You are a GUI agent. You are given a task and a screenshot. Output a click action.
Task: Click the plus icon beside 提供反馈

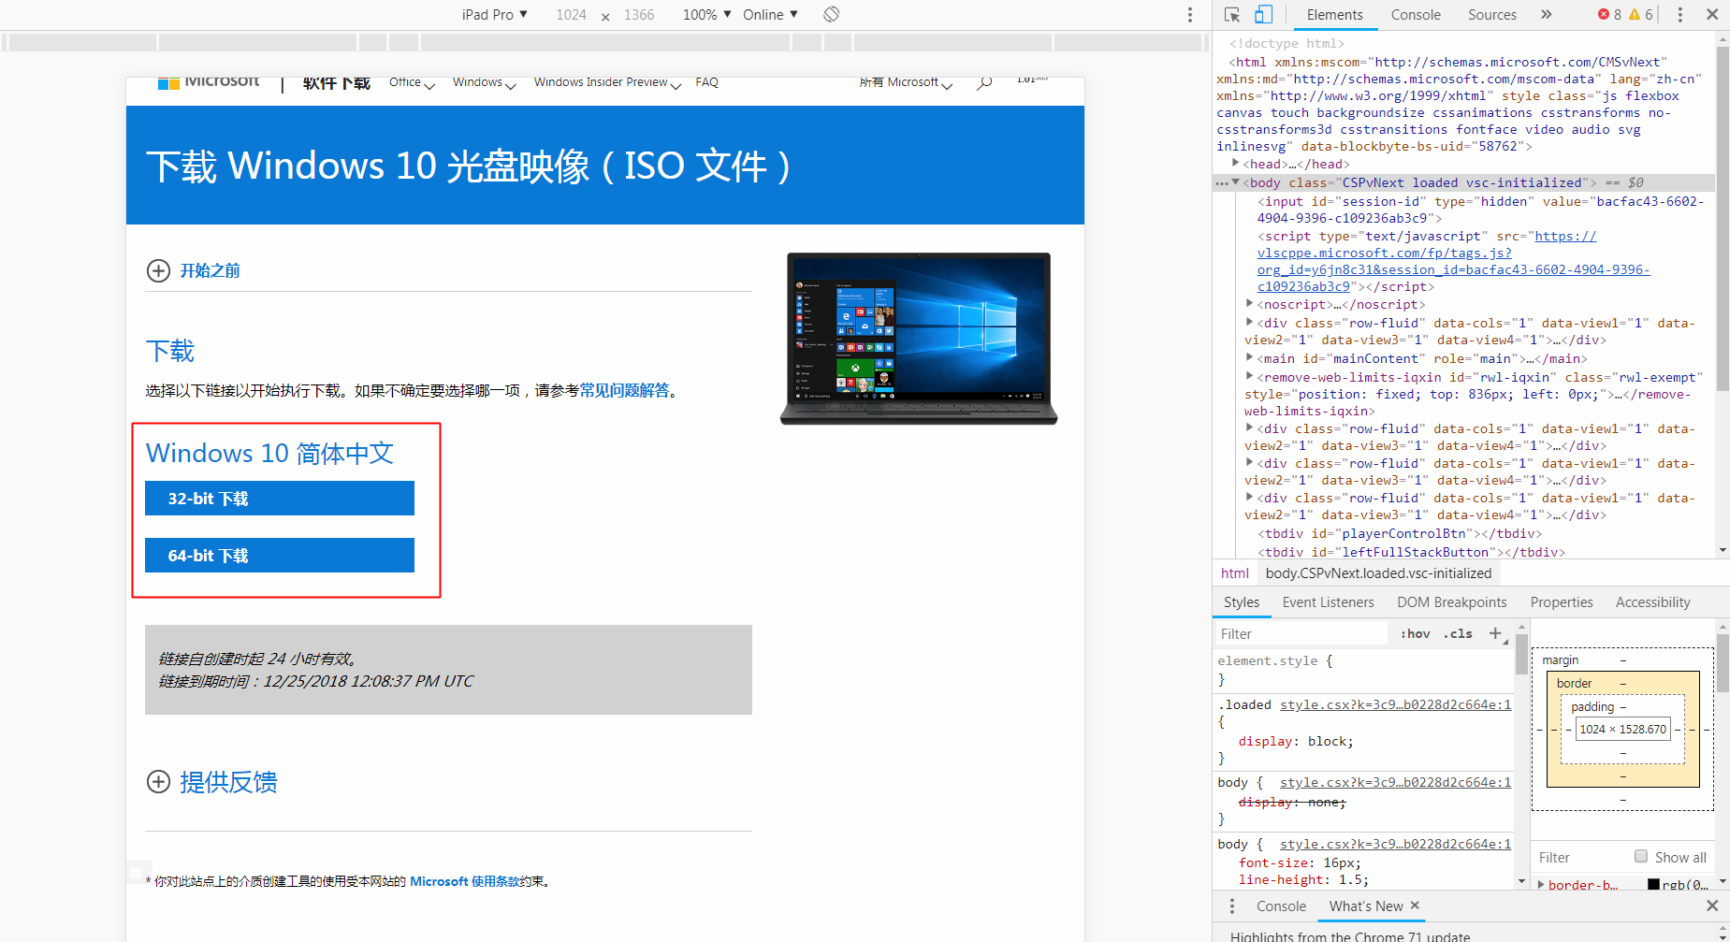pyautogui.click(x=158, y=781)
